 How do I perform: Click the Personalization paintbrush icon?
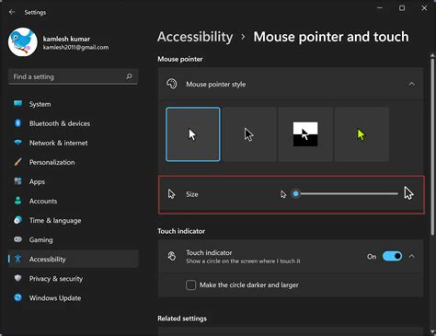pos(17,162)
